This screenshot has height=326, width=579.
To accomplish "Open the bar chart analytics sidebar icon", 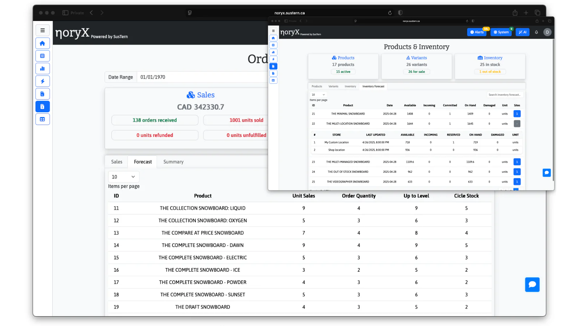I will (42, 68).
